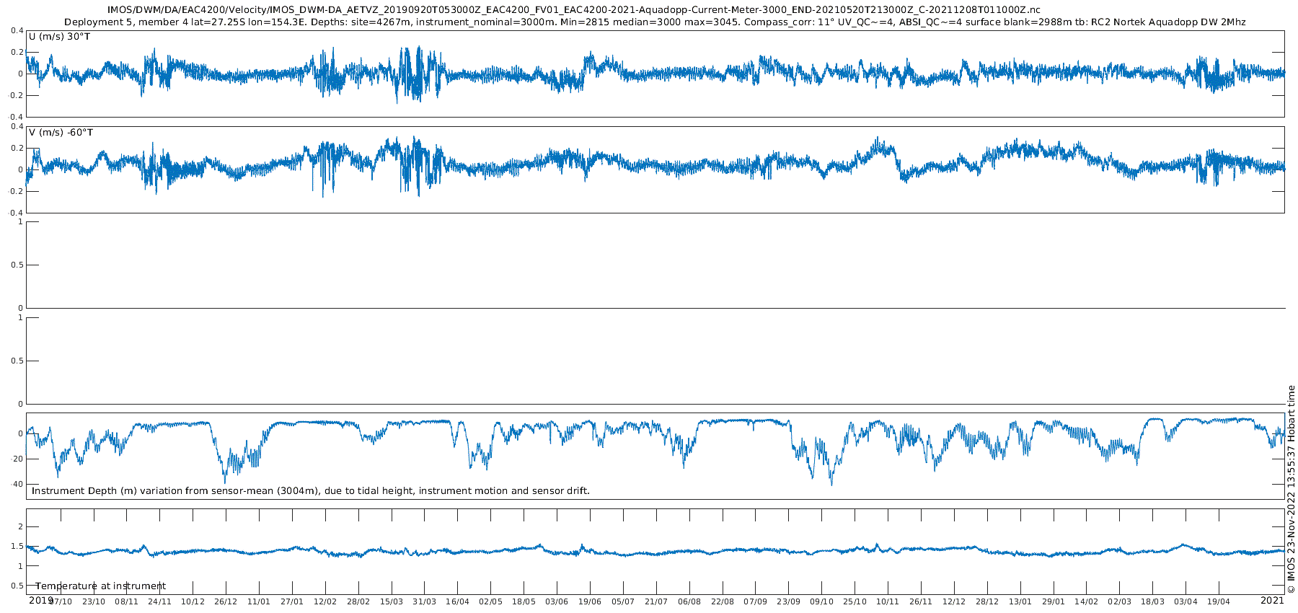
Task: Click the '2' tick on the temperature panel
Action: point(20,527)
